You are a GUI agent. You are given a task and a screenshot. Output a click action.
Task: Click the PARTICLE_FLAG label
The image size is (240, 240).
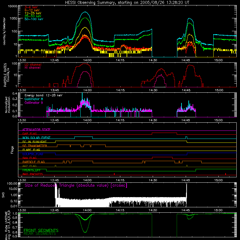click(34, 162)
